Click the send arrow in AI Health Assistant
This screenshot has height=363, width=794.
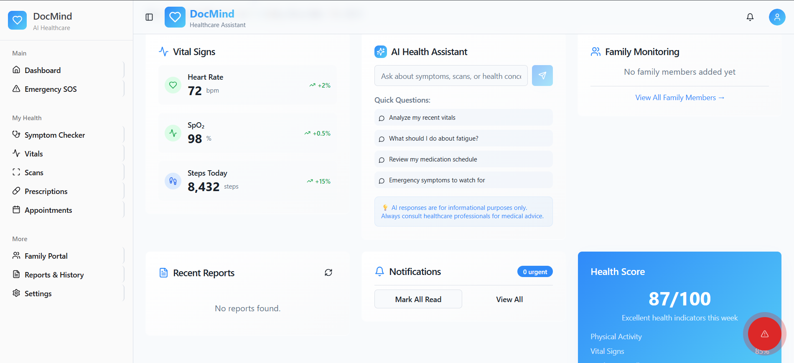click(542, 76)
